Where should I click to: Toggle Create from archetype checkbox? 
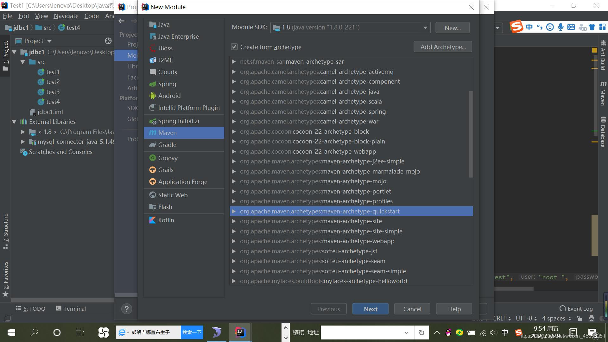point(234,47)
